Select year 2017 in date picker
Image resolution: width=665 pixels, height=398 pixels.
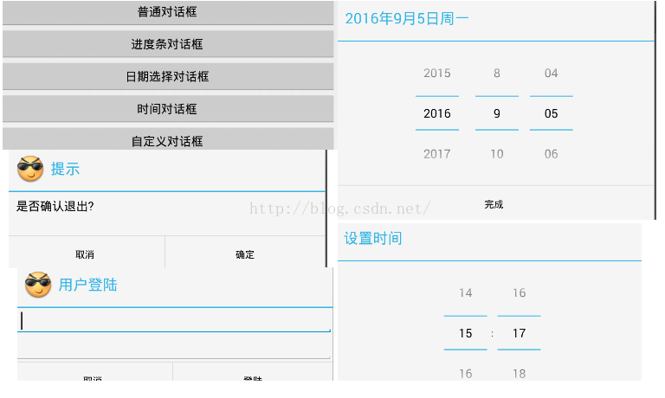pyautogui.click(x=436, y=154)
